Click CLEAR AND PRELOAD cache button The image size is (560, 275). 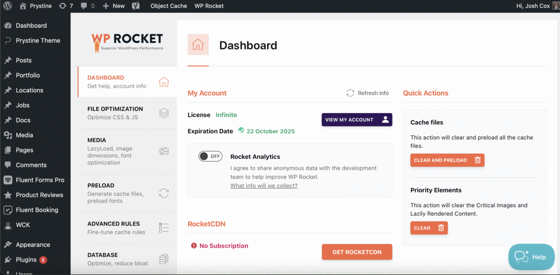pos(447,160)
